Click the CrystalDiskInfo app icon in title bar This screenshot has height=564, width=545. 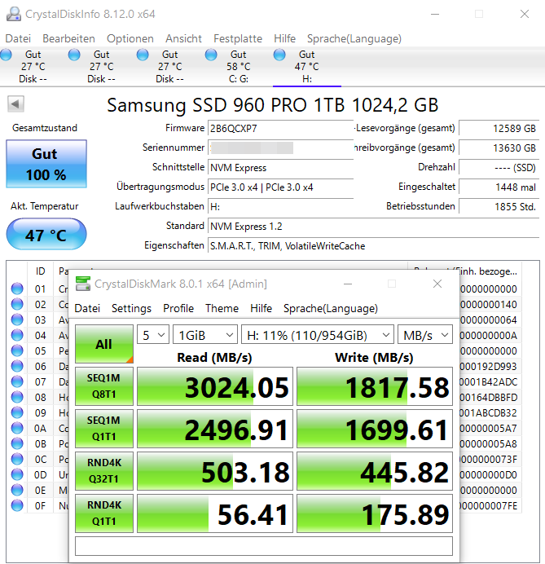(x=14, y=14)
